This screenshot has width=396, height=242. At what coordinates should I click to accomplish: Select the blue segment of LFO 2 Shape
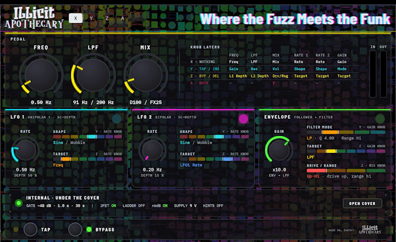coord(228,136)
